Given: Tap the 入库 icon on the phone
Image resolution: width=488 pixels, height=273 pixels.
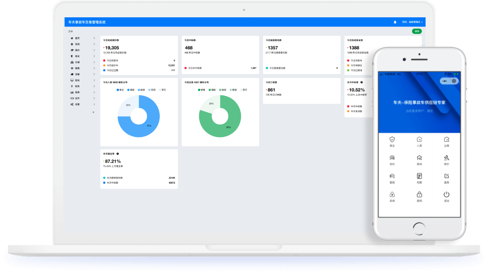Looking at the screenshot, I should click(x=419, y=140).
